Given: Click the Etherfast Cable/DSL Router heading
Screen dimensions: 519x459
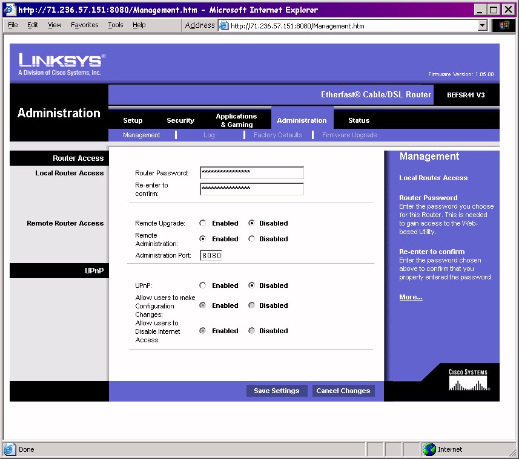Looking at the screenshot, I should pyautogui.click(x=376, y=94).
